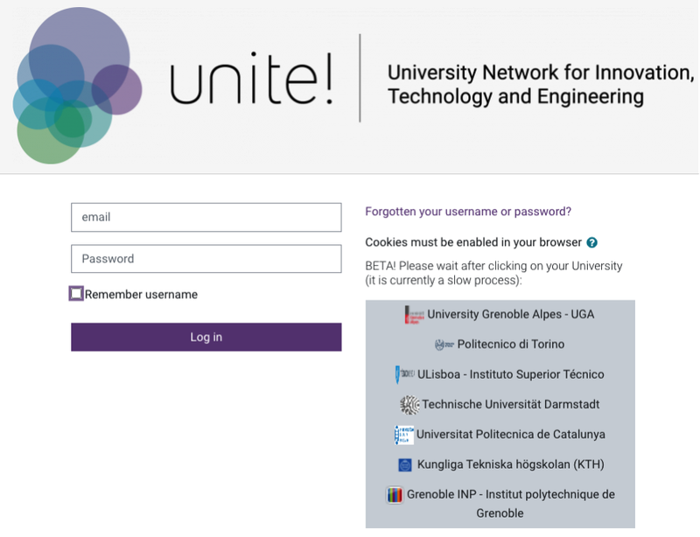
Task: Click the Unite! colored circles logo
Action: click(x=78, y=85)
